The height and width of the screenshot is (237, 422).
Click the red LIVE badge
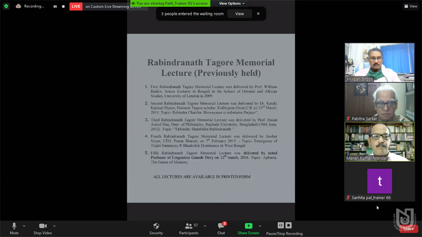76,6
